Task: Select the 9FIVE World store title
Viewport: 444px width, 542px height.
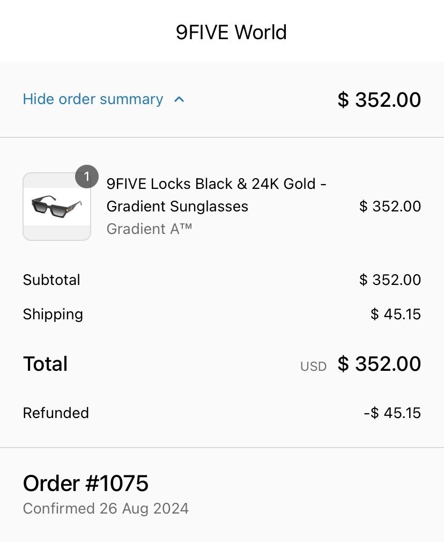Action: click(231, 32)
